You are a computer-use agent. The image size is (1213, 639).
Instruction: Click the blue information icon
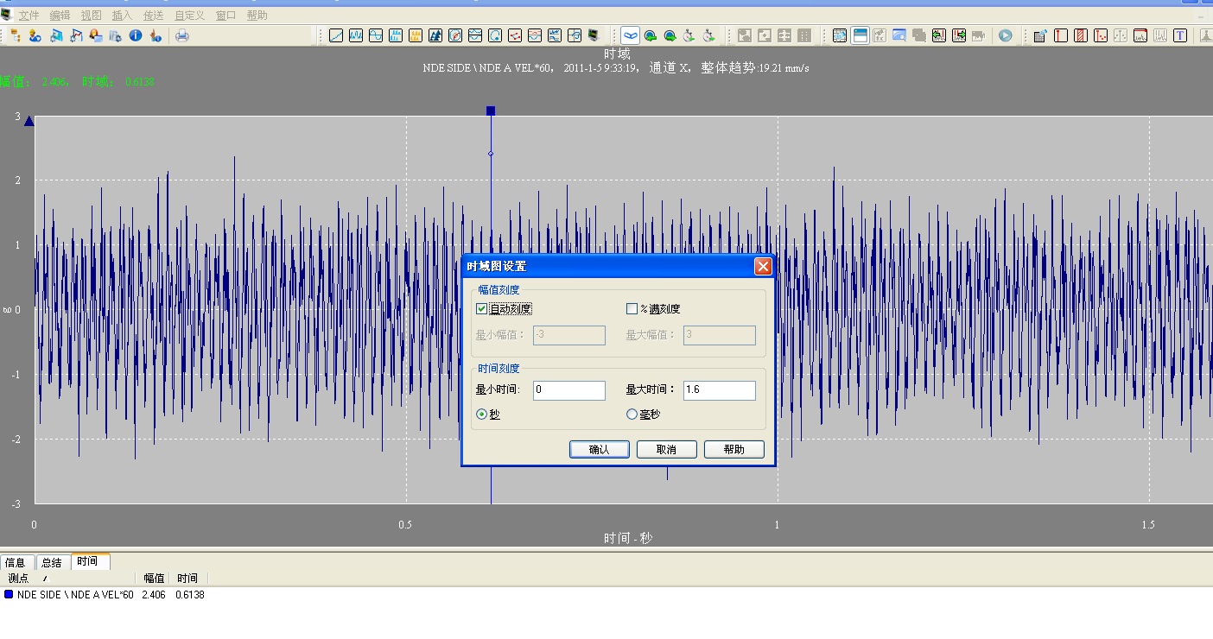[136, 35]
